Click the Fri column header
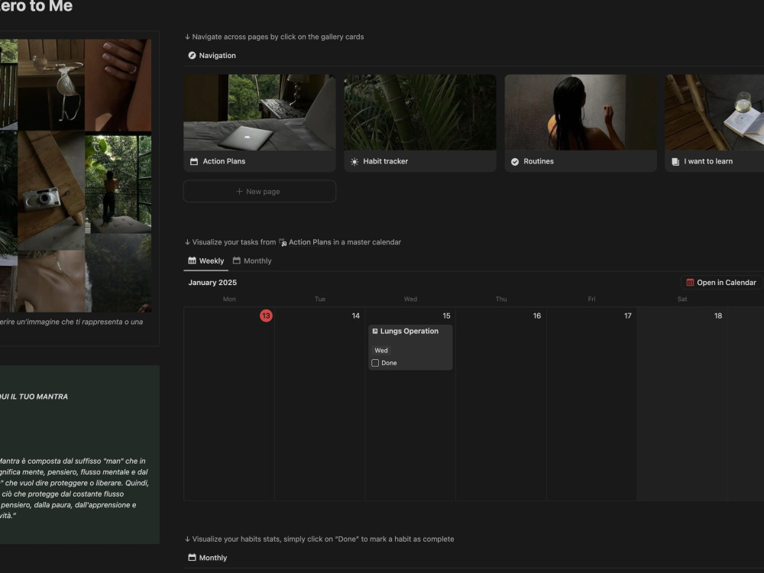Screen dimensions: 764x573 [591, 299]
